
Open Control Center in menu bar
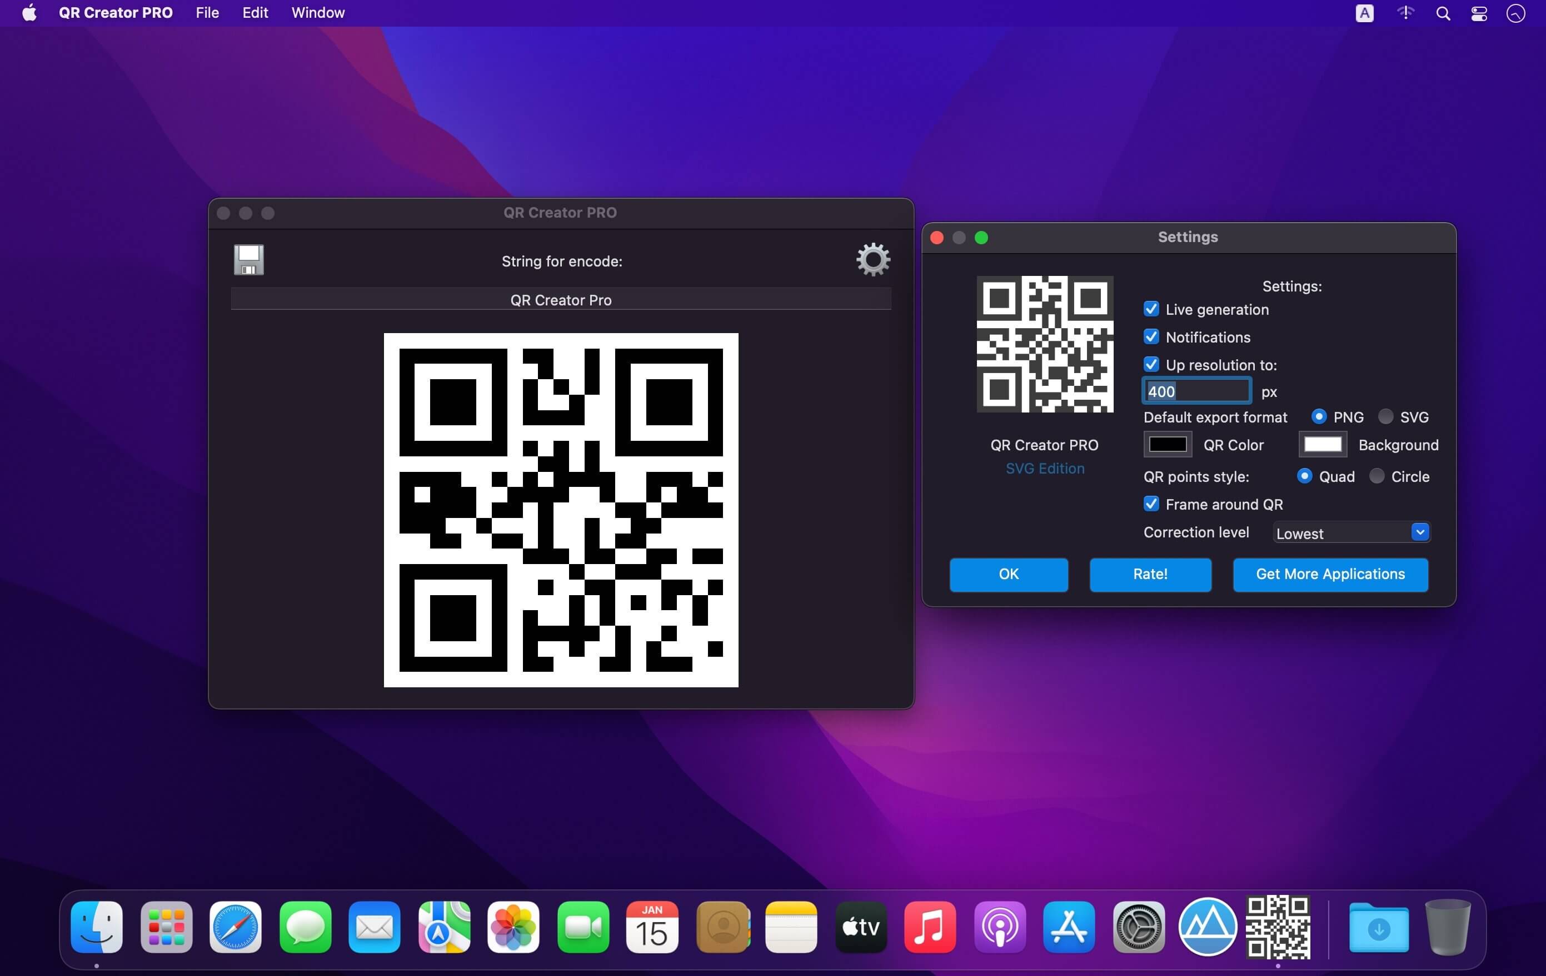coord(1479,13)
